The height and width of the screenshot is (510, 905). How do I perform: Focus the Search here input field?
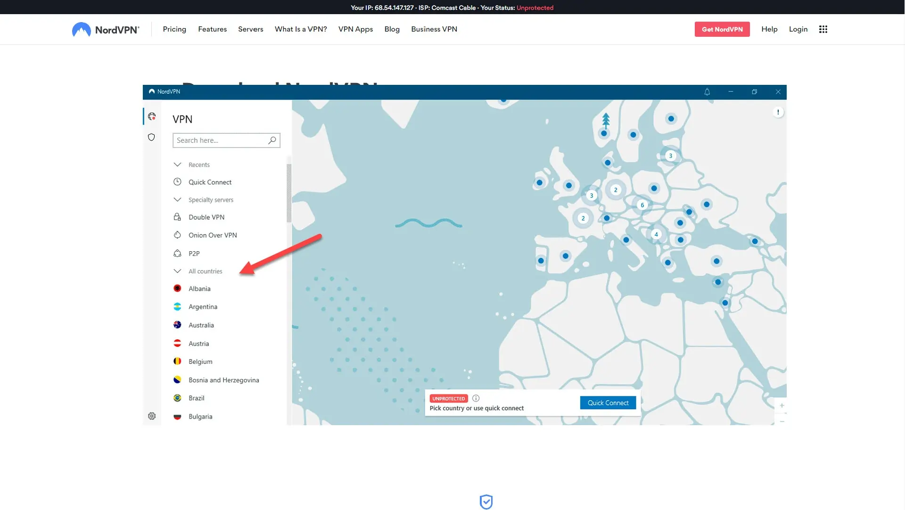click(x=226, y=140)
